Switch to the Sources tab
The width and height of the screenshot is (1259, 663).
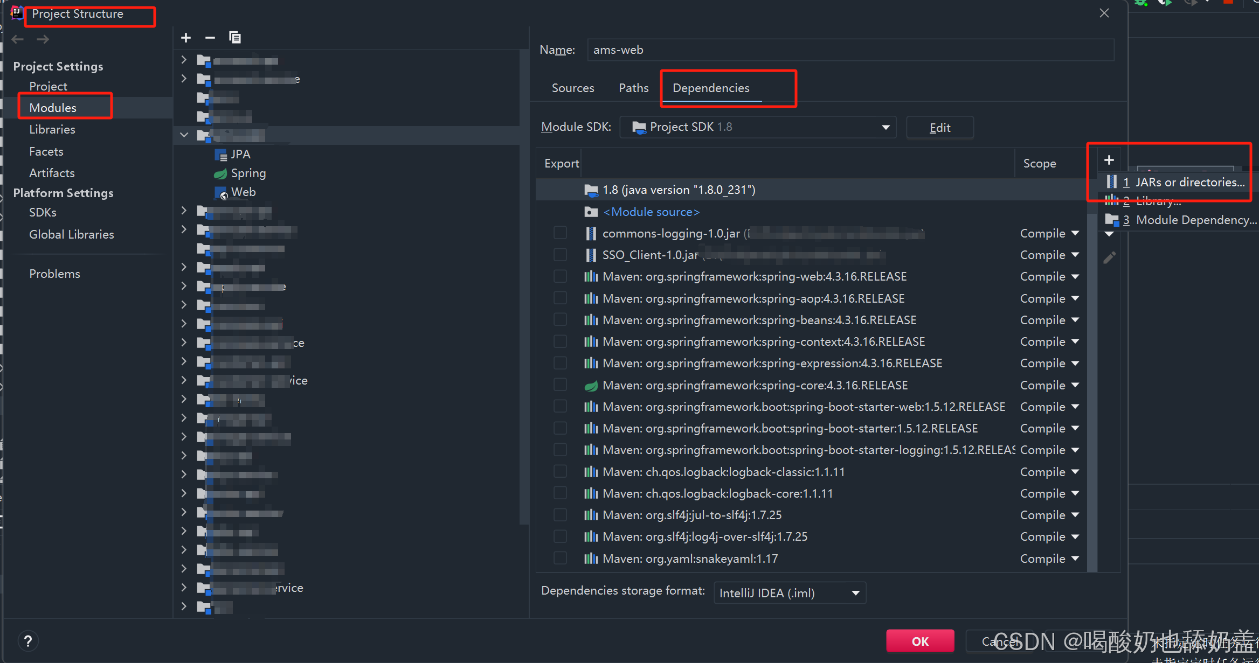click(572, 88)
